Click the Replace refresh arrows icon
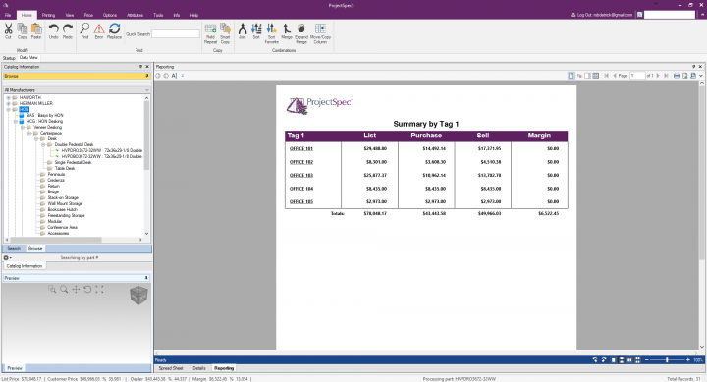 pos(115,31)
